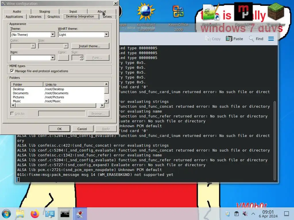Image resolution: width=294 pixels, height=220 pixels.
Task: Launch Firefox from the taskbar
Action: [35, 214]
